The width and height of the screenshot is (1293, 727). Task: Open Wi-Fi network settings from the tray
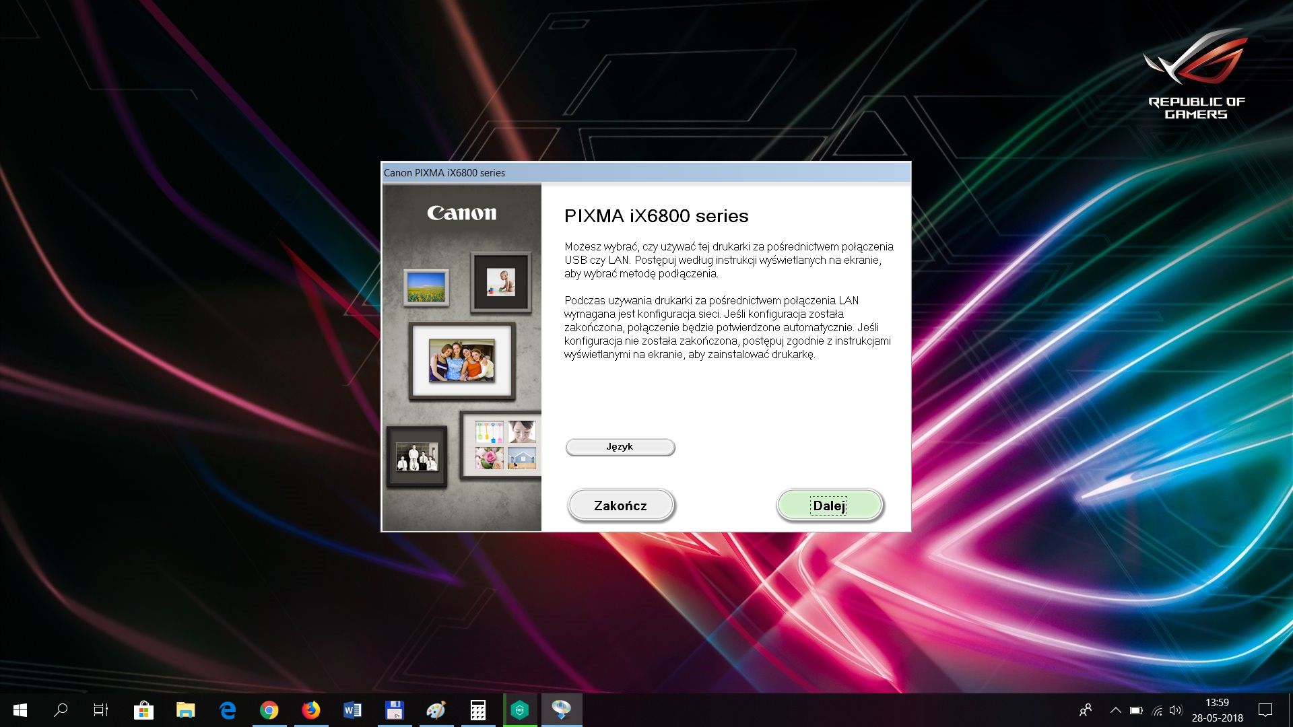(1157, 710)
